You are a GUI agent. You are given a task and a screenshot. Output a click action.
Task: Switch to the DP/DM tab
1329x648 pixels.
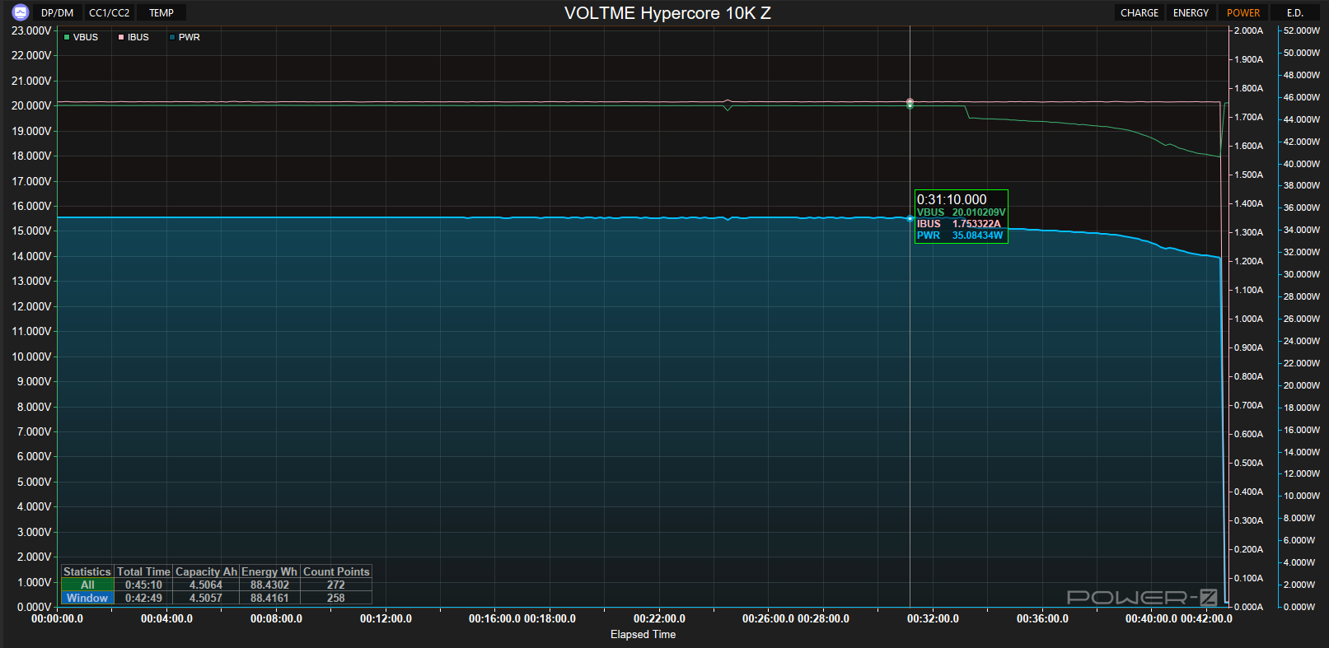[58, 13]
